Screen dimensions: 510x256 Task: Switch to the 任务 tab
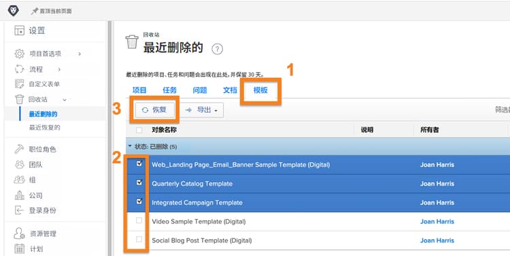click(x=169, y=90)
